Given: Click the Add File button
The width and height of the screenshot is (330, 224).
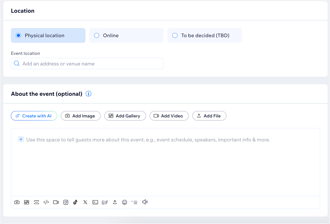Looking at the screenshot, I should 209,116.
